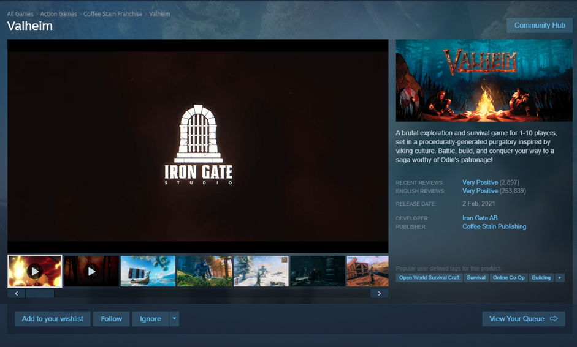Click the Ignore button
The height and width of the screenshot is (347, 577).
(150, 319)
